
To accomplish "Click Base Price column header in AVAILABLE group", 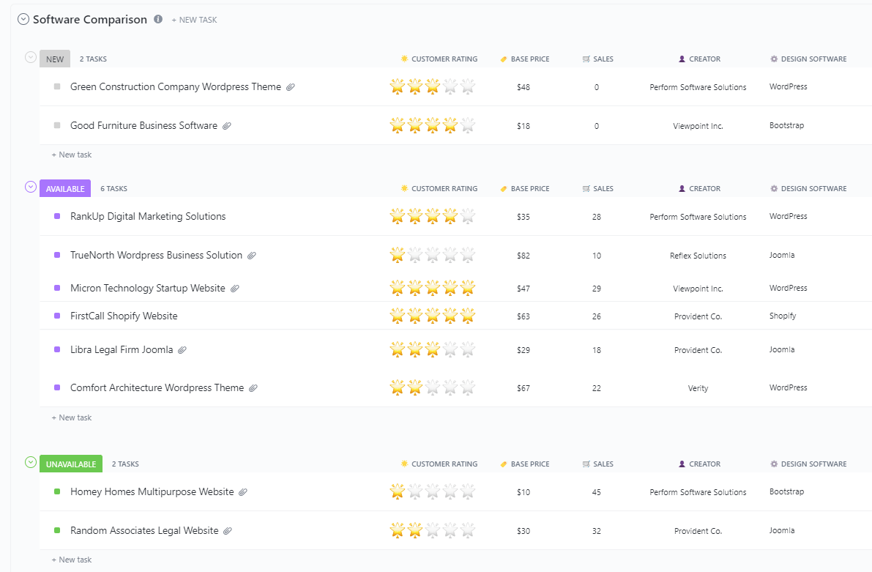I will tap(529, 189).
